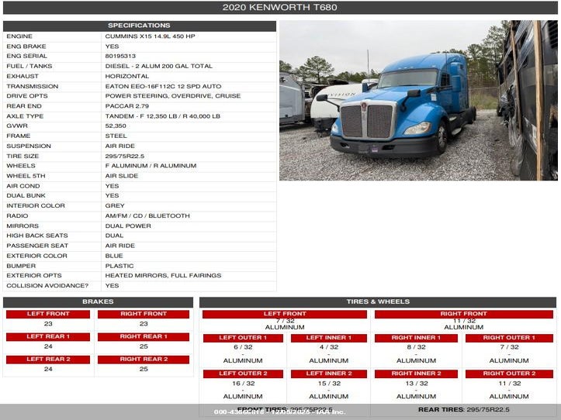Click the LEFT INNER 1 tire label
Screen dimensions: 561x420
329,338
